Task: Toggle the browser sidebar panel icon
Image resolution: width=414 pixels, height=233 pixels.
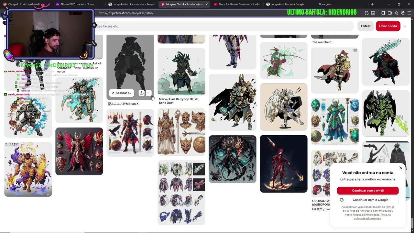Action: tap(383, 13)
